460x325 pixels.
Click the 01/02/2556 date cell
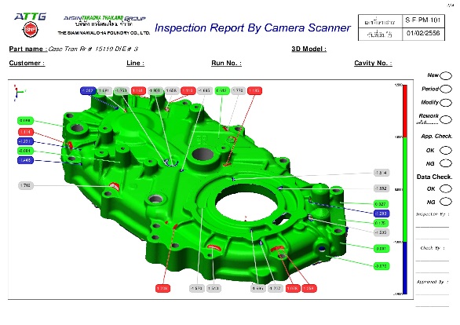click(x=423, y=34)
